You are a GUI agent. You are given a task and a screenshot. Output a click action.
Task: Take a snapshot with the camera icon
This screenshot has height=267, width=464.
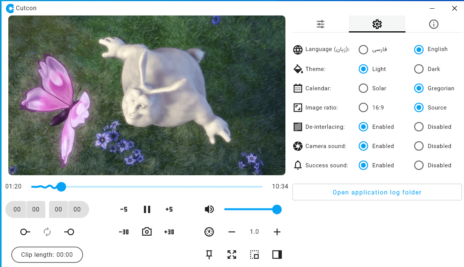pos(147,232)
